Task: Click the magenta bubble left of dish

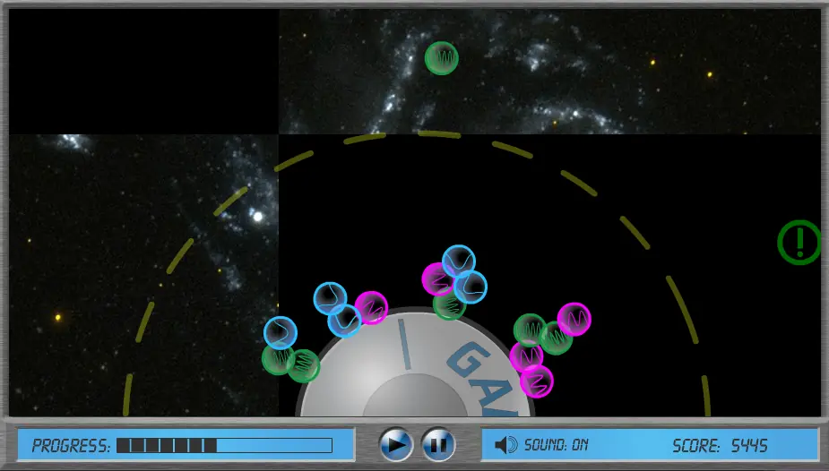Action: tap(371, 308)
